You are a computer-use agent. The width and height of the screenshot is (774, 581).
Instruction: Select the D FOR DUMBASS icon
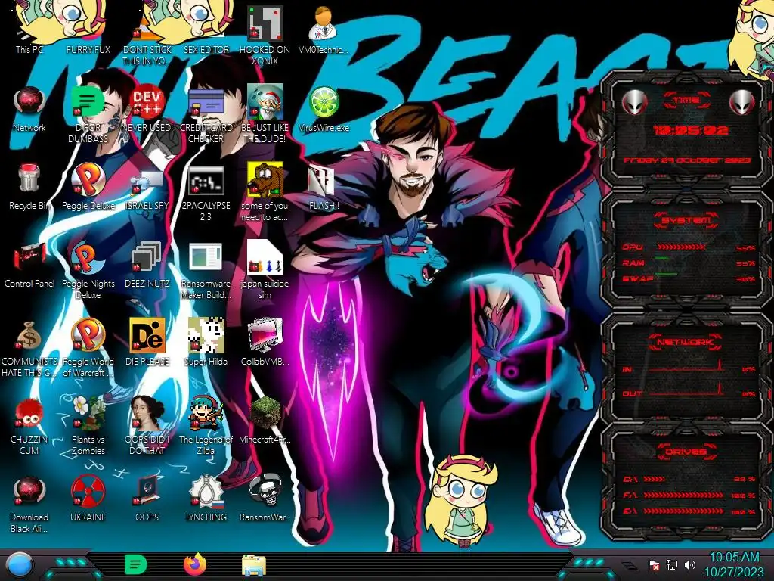(88, 113)
